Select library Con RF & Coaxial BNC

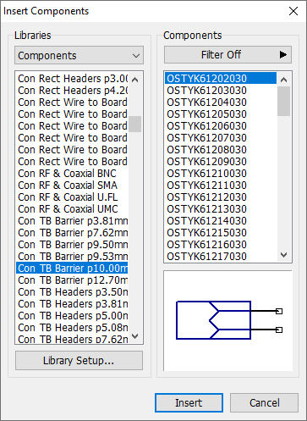(73, 174)
